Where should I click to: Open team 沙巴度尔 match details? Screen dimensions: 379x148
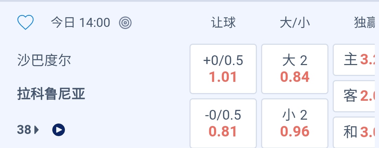[44, 61]
